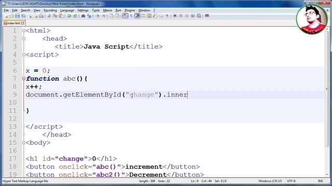Viewport: 332px width, 186px height.
Task: Save the file using the Save icon
Action: click(17, 16)
